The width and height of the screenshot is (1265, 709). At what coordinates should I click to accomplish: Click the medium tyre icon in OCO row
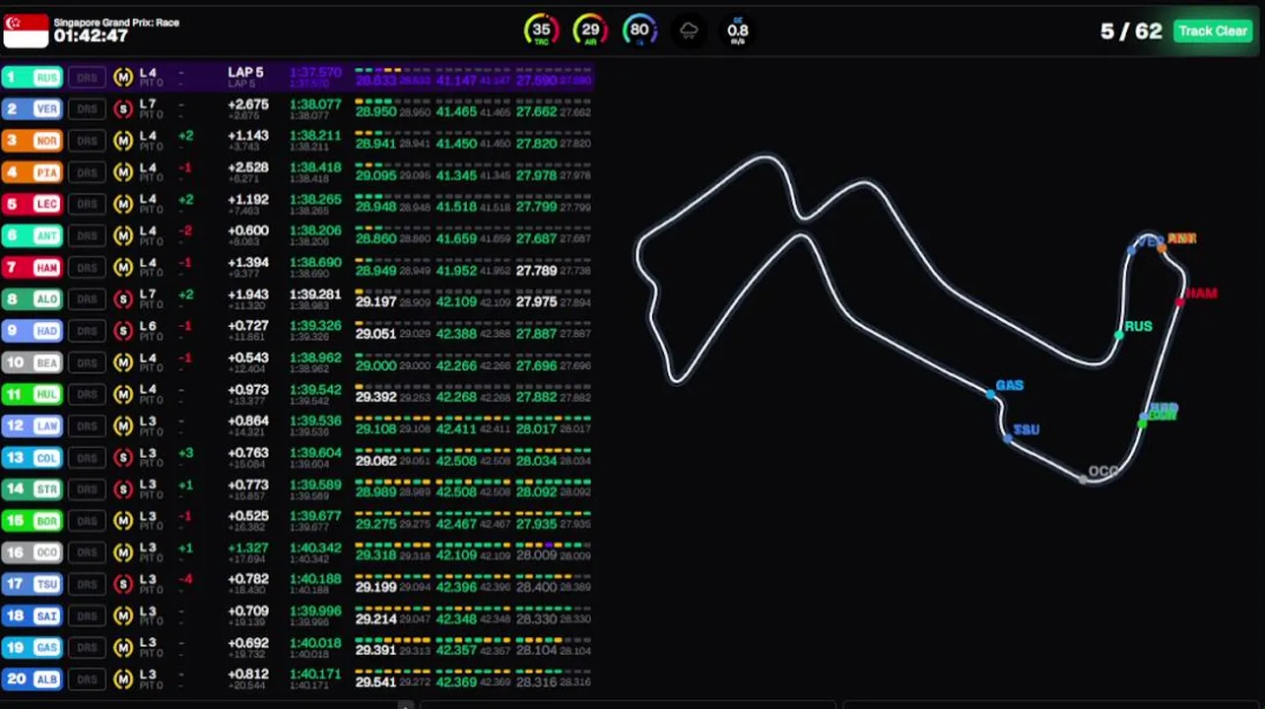[x=123, y=552]
